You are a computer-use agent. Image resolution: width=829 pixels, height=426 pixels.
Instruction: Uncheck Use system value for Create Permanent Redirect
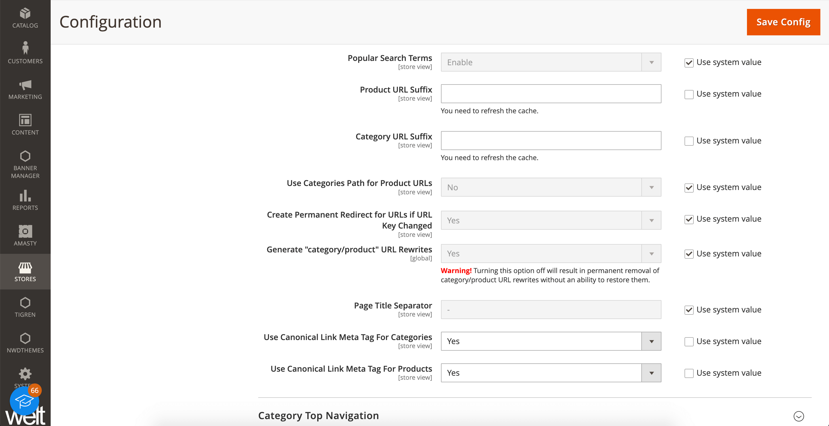689,219
